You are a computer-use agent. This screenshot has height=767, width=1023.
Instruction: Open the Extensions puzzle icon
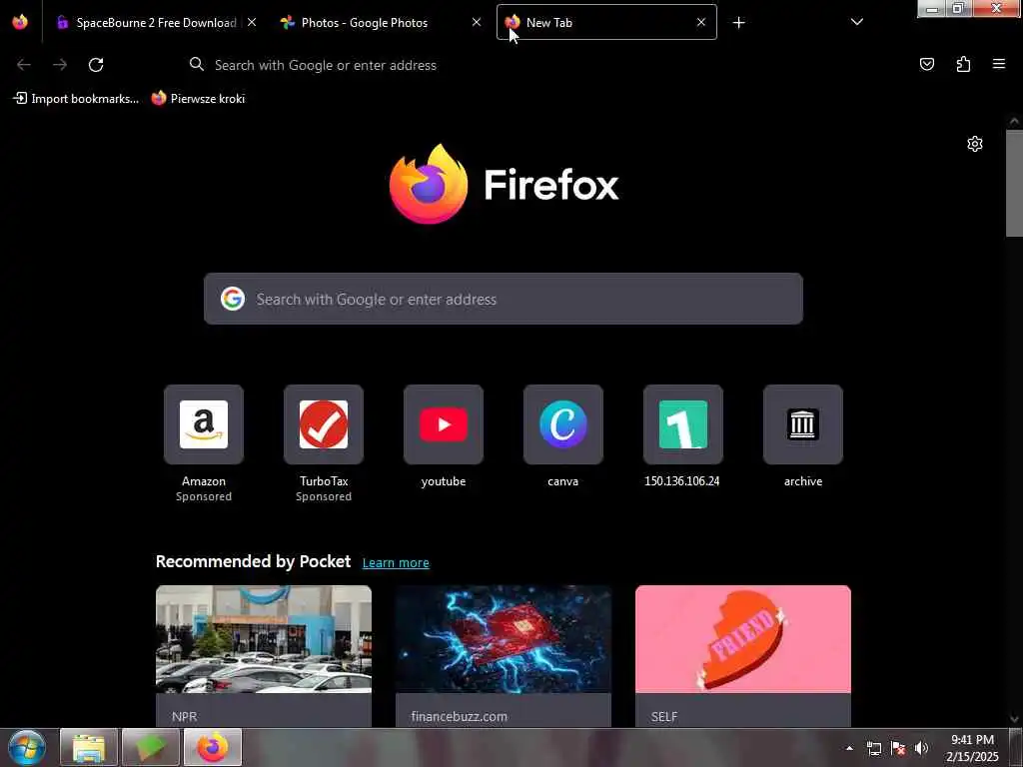click(x=963, y=64)
